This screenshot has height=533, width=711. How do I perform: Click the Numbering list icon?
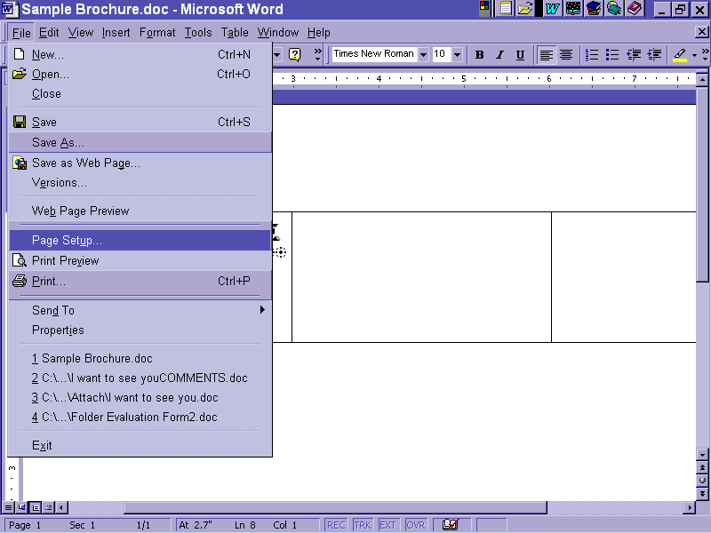(592, 54)
